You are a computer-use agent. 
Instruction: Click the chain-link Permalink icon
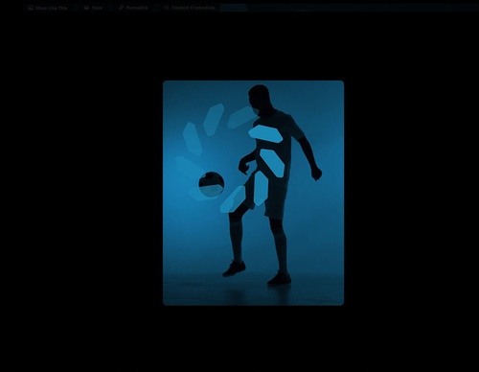coord(121,8)
